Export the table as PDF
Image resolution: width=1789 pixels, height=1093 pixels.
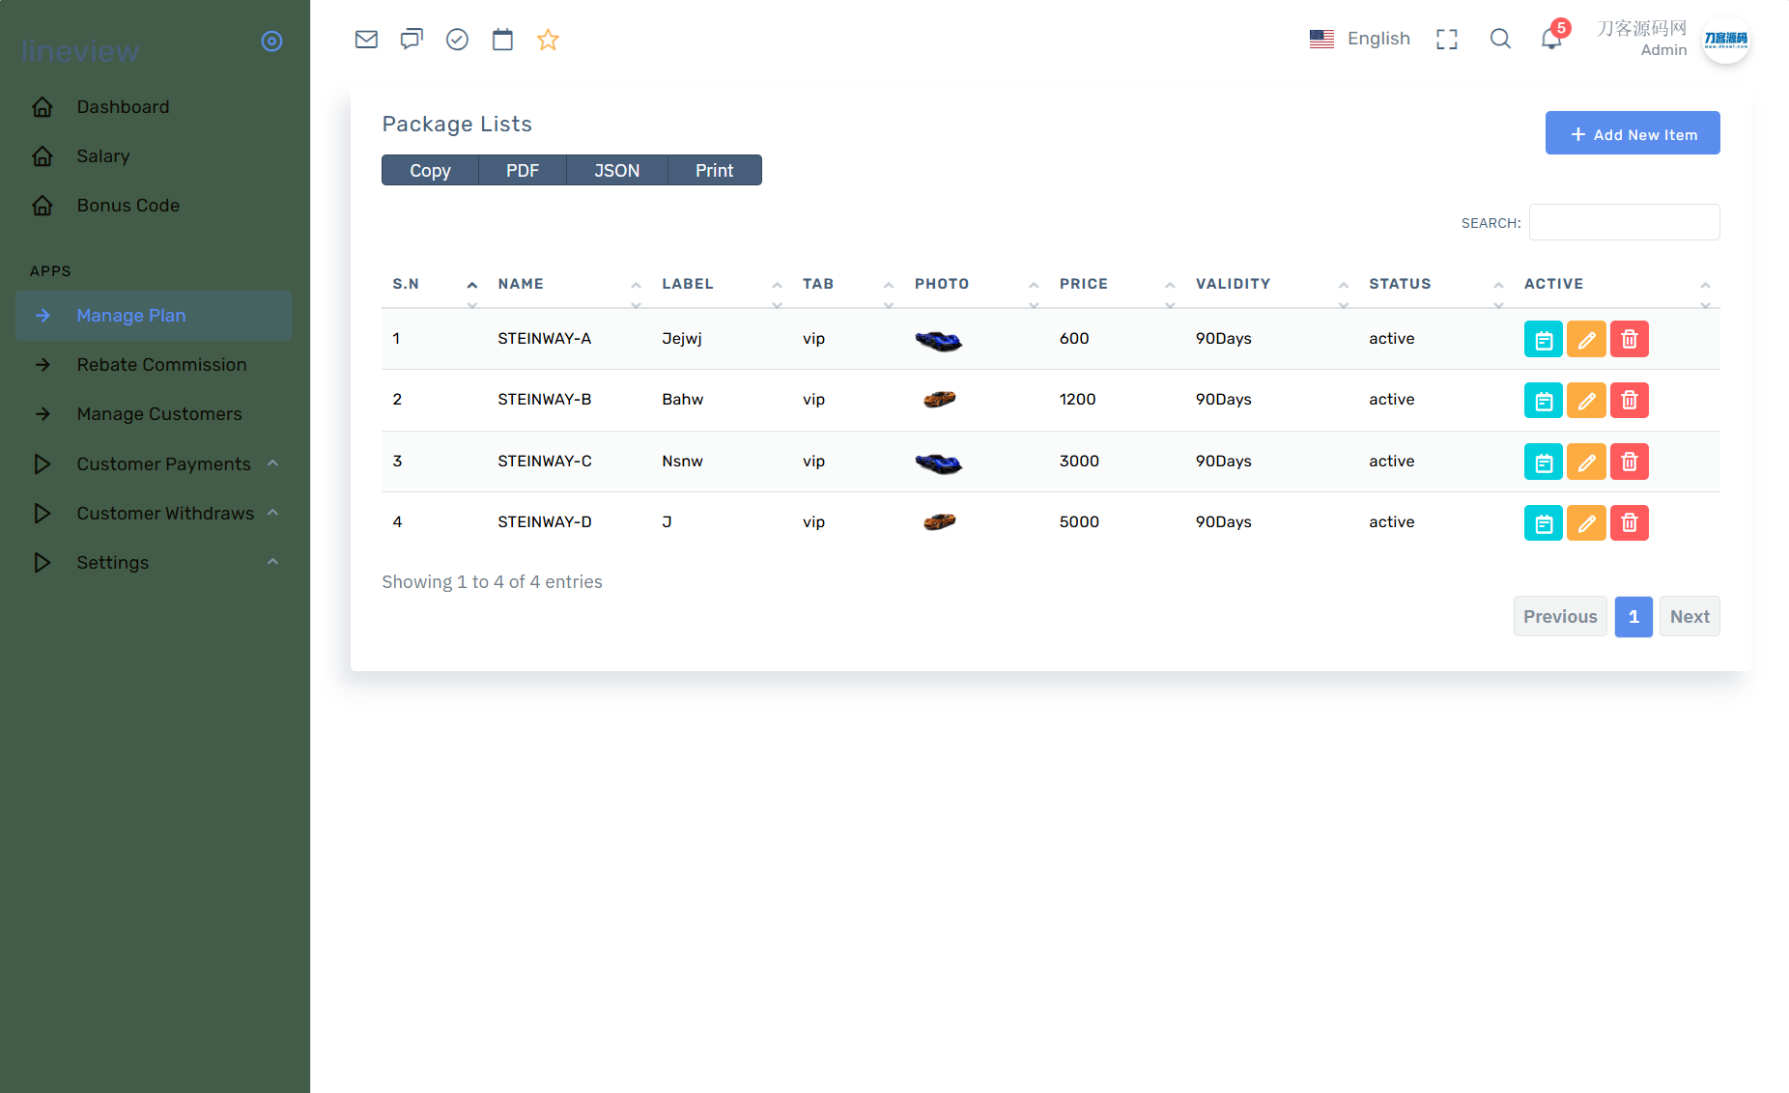[523, 170]
